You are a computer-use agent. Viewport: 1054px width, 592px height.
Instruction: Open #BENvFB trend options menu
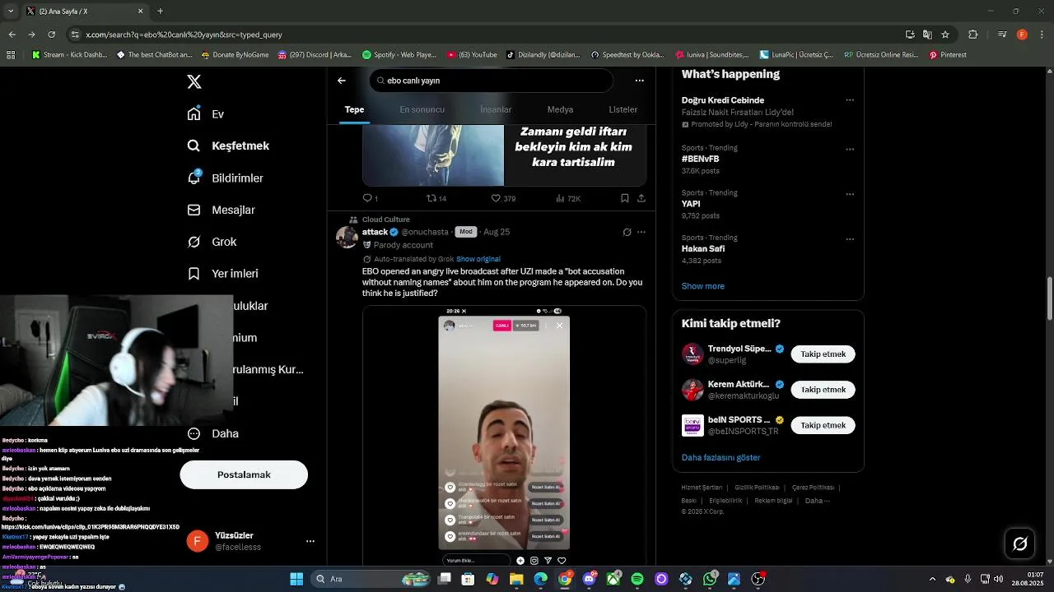click(x=850, y=150)
